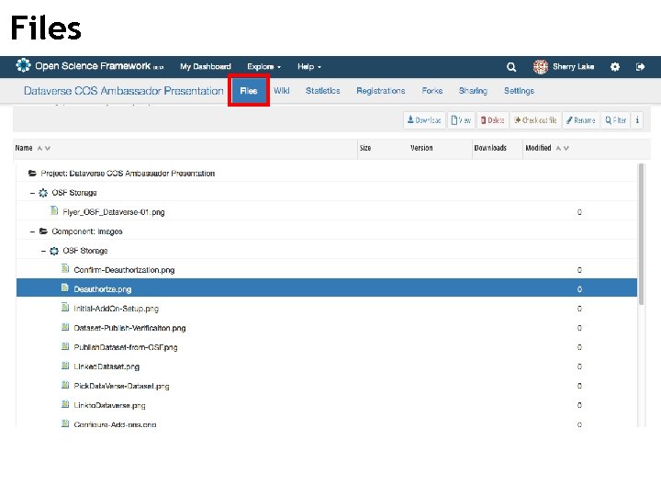Open the Explore dropdown menu
Viewport: 661px width, 496px height.
click(263, 67)
